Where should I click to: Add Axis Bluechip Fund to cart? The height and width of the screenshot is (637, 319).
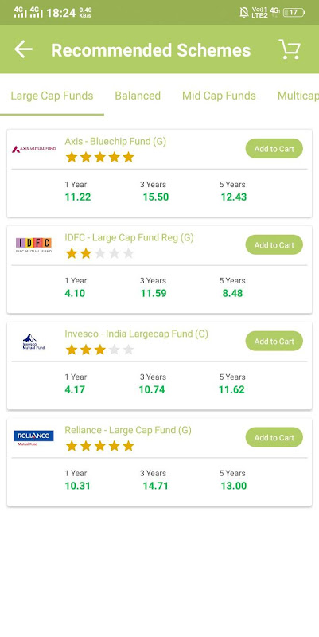coord(274,149)
